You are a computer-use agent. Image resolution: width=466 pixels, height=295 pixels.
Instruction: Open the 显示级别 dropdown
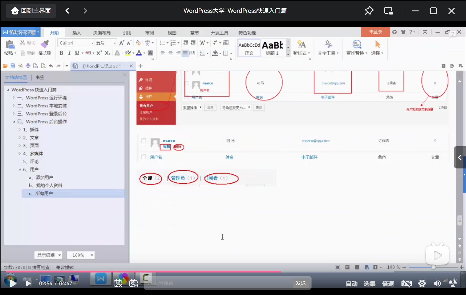[48, 255]
